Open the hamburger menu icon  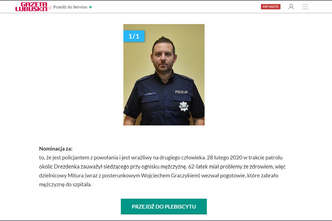305,7
